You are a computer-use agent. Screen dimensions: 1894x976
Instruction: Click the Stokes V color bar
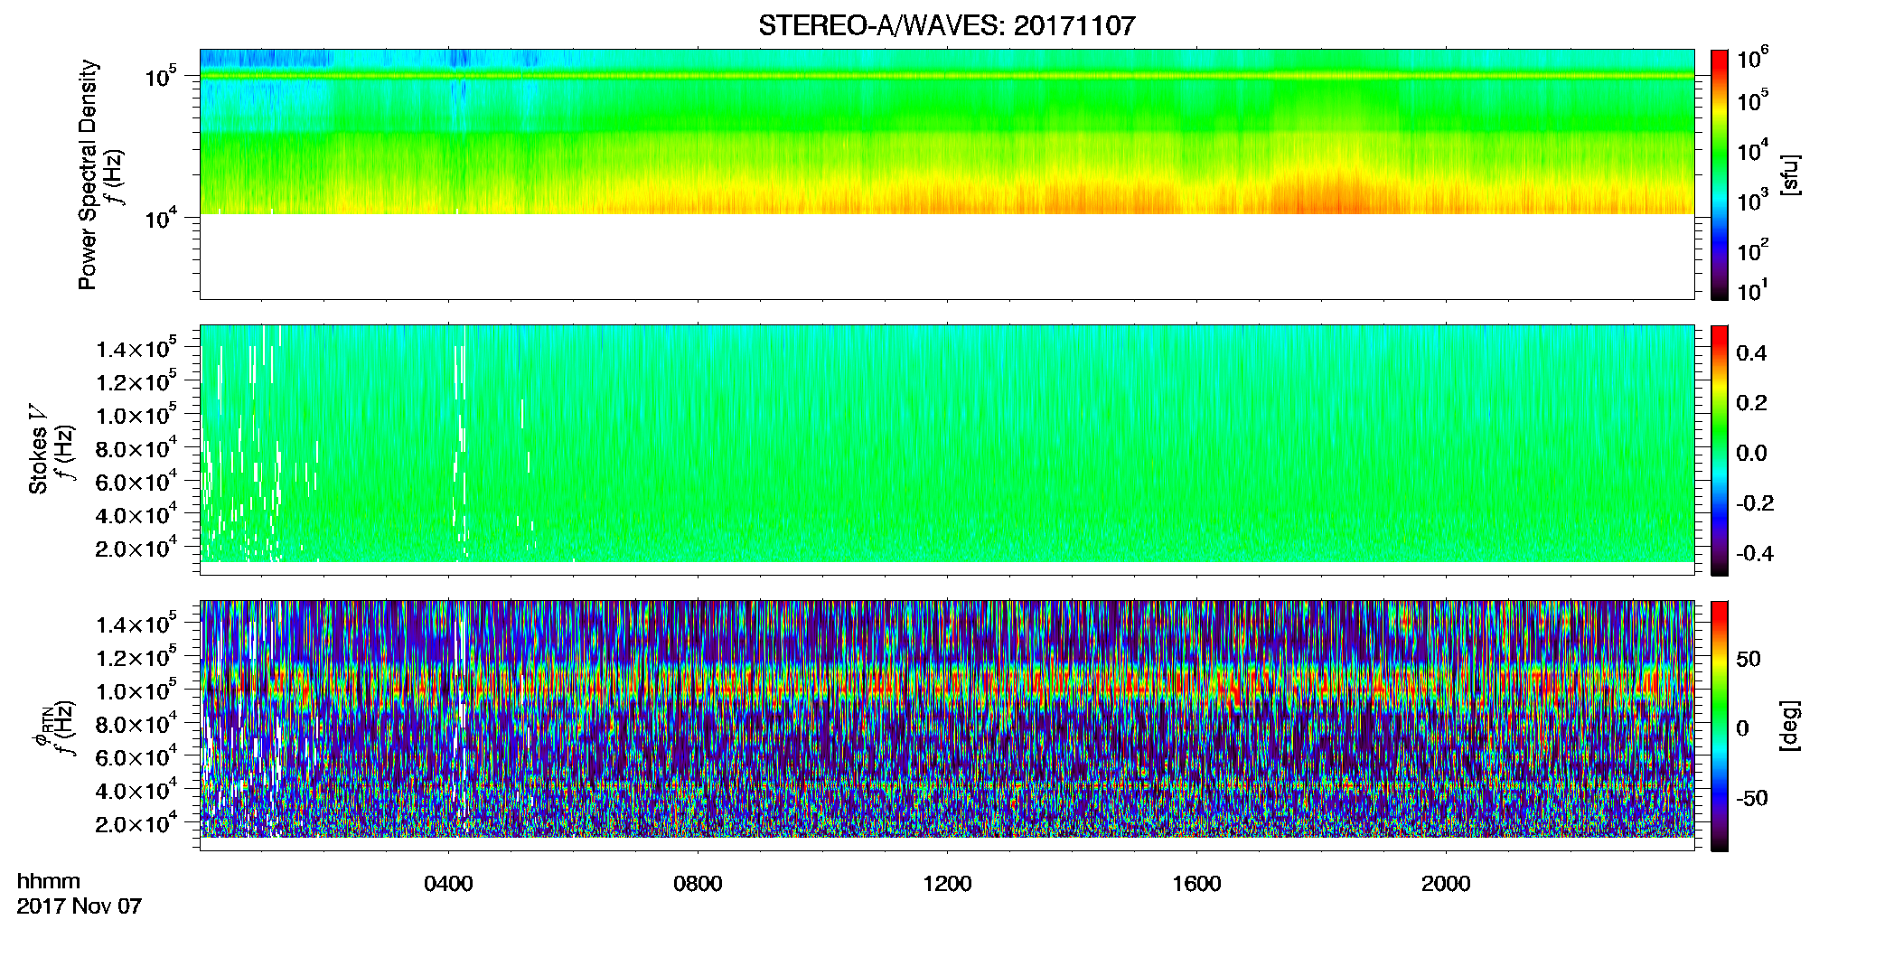pos(1720,450)
